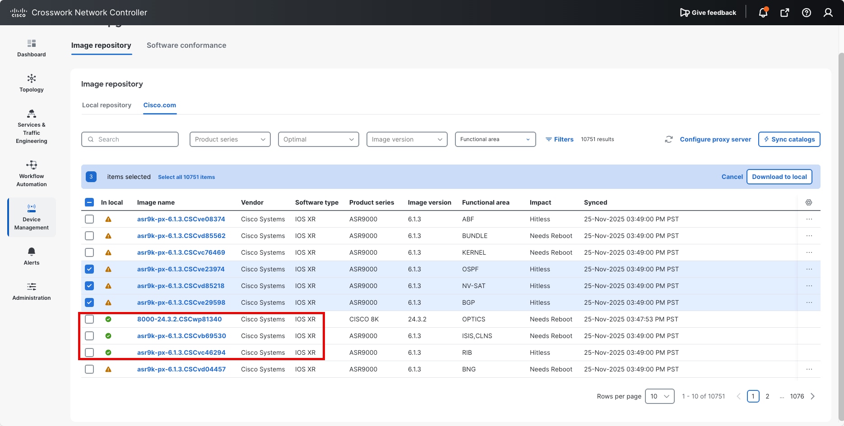Switch to the Local repository tab

(107, 105)
